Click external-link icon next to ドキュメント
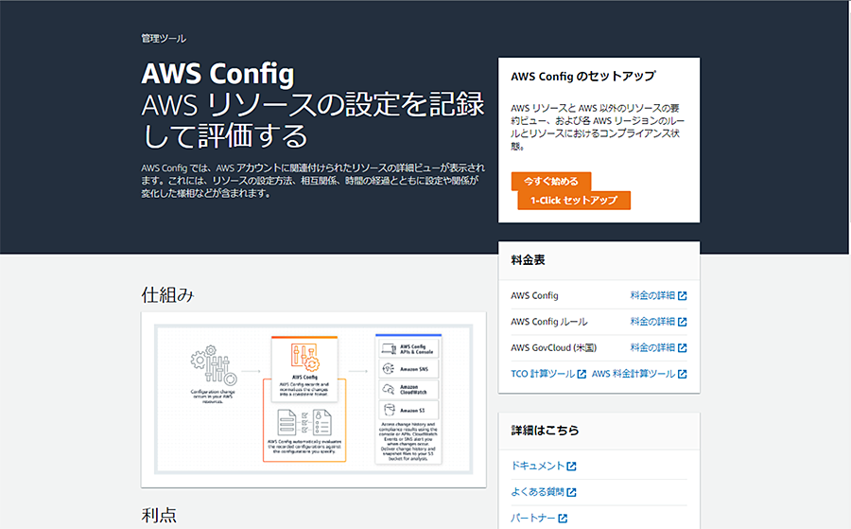This screenshot has height=529, width=851. click(571, 466)
